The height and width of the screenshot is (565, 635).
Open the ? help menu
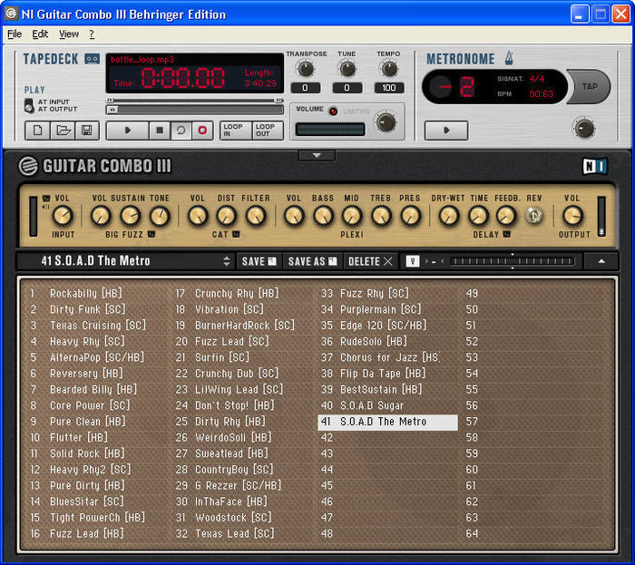pos(92,34)
